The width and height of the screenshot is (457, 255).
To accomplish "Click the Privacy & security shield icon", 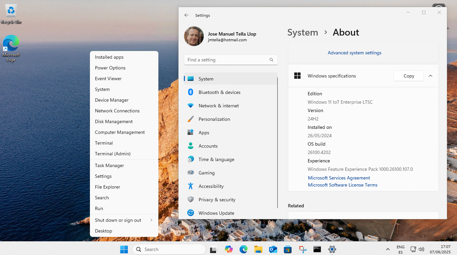I will pos(190,200).
